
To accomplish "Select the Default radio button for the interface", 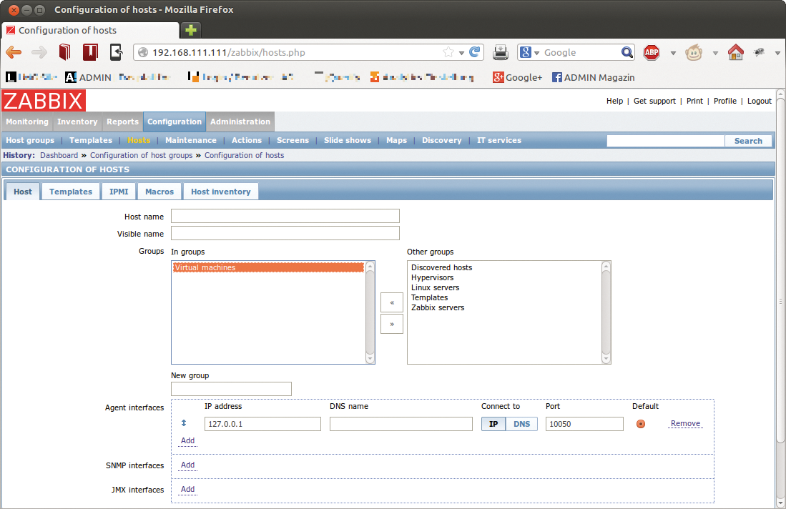I will click(x=640, y=424).
